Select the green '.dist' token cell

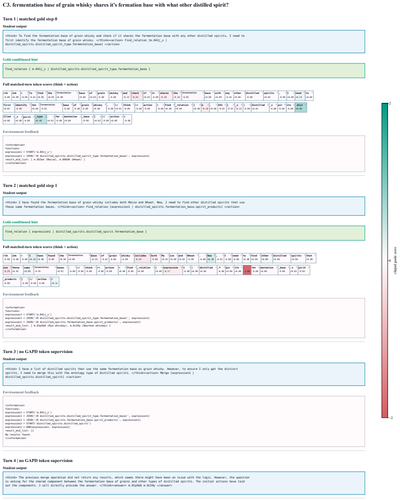pyautogui.click(x=301, y=107)
